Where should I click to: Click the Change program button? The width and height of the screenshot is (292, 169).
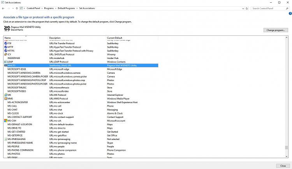coord(276,30)
